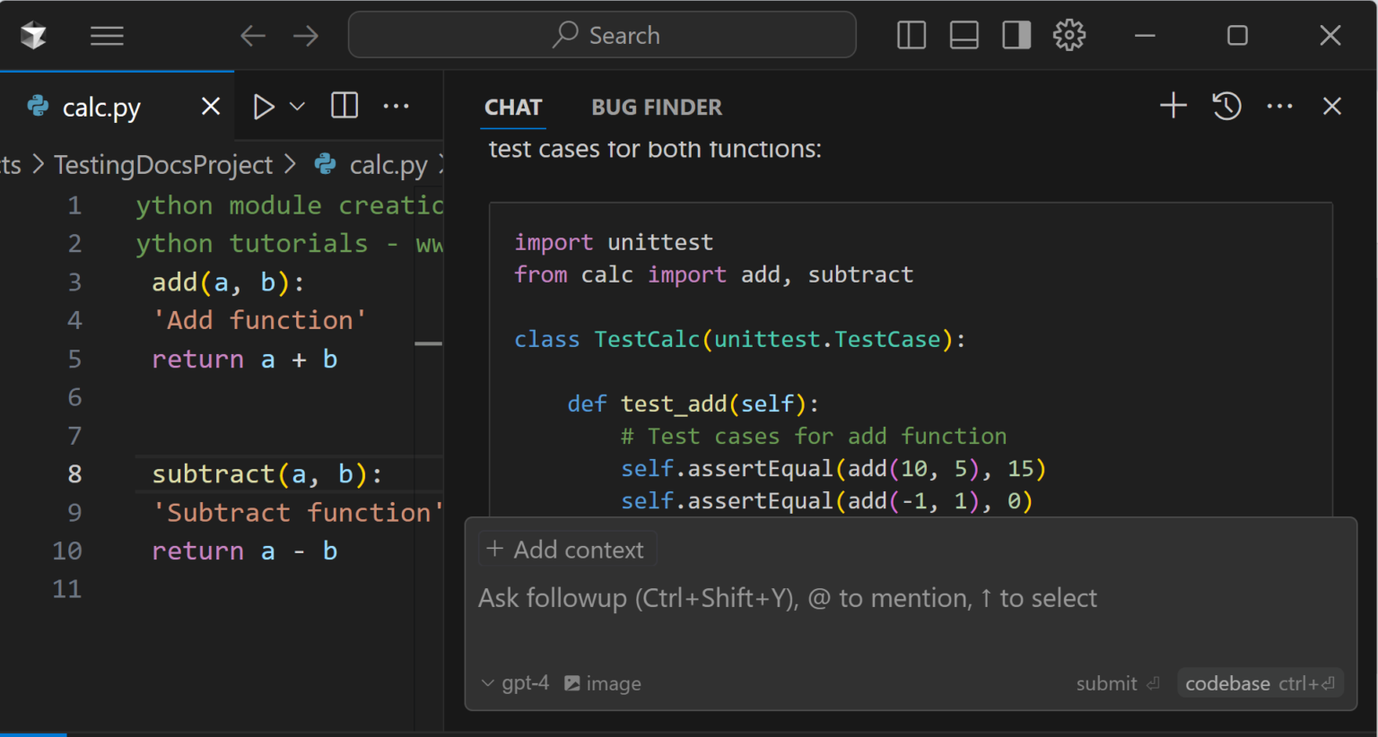Viewport: 1378px width, 737px height.
Task: Toggle the secondary sidebar visibility
Action: [x=1016, y=35]
